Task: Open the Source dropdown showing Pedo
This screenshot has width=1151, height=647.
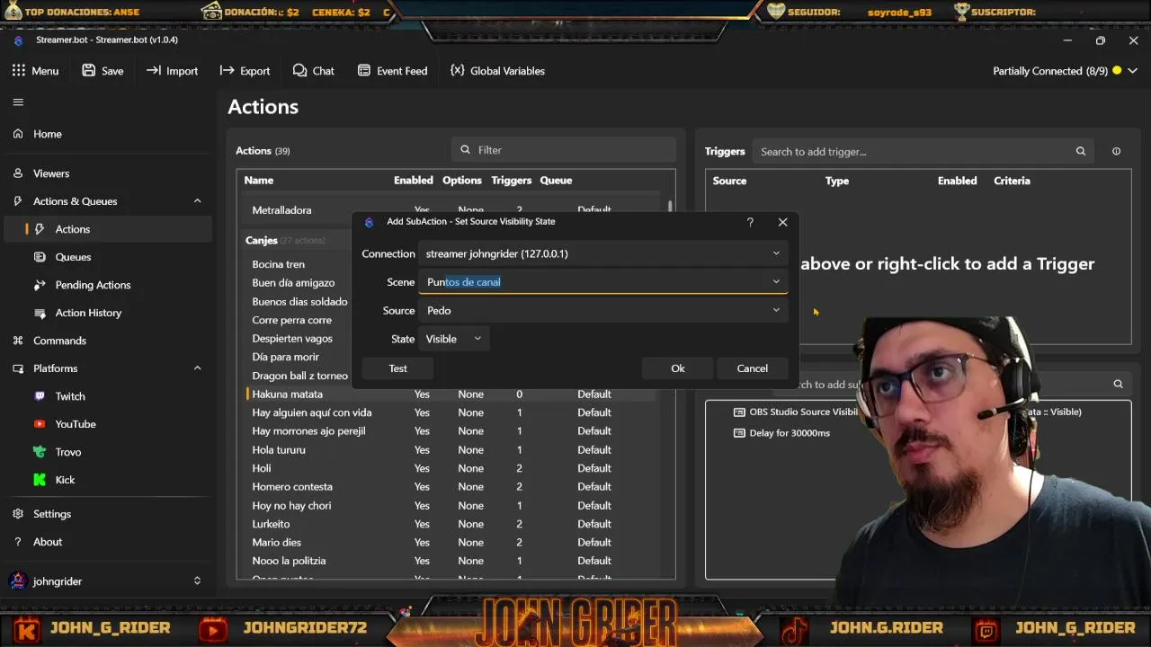Action: pos(602,310)
